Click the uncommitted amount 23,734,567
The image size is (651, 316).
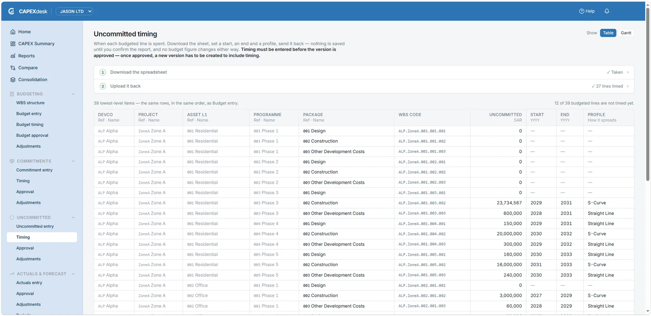(509, 203)
